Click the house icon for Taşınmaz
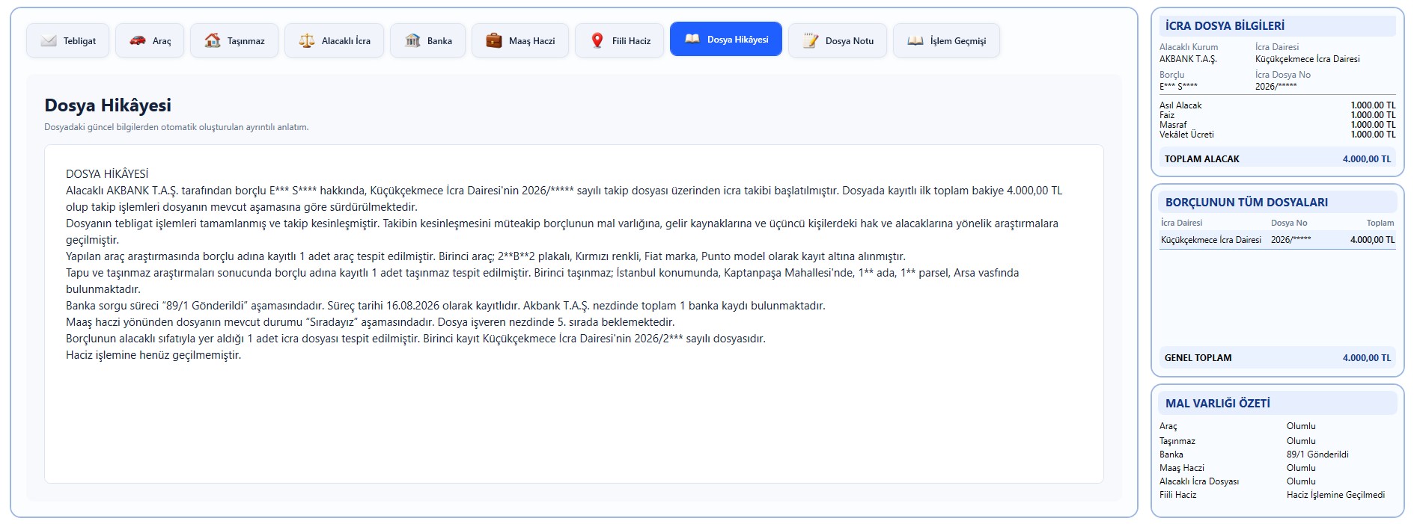The width and height of the screenshot is (1417, 524). 213,40
